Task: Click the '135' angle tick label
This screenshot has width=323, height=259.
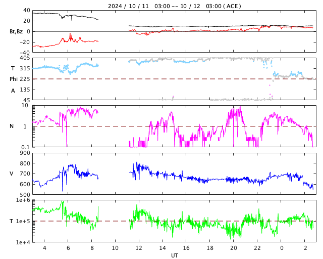Action: coord(25,90)
